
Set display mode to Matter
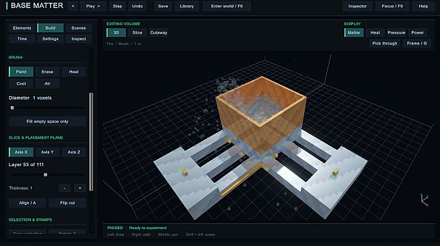[354, 32]
